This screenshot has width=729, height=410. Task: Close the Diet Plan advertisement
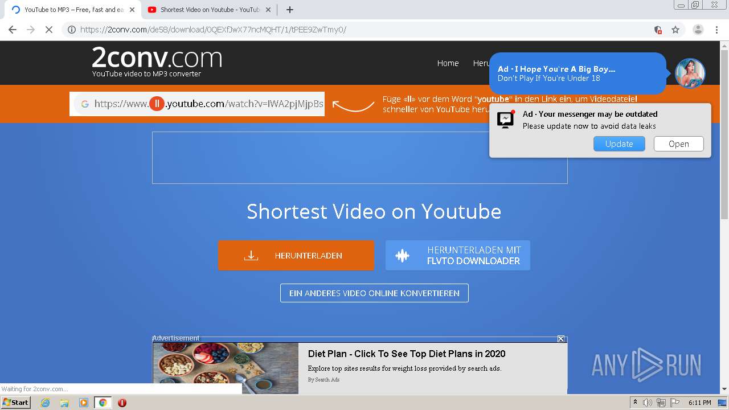pos(561,339)
